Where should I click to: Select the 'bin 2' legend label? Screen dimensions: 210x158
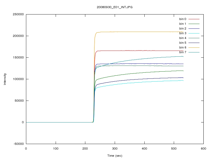183,28
